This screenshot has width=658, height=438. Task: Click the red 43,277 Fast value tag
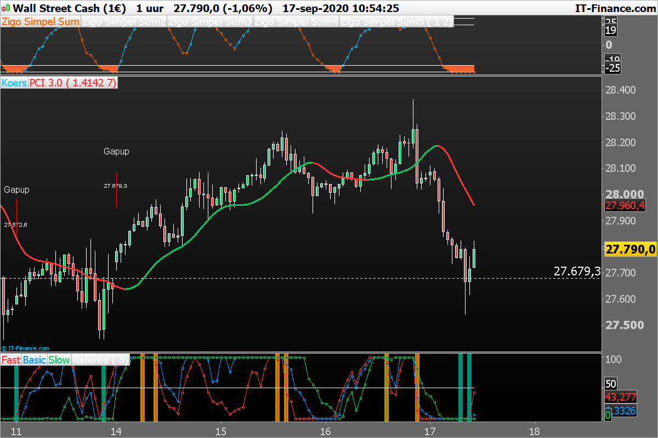click(621, 396)
